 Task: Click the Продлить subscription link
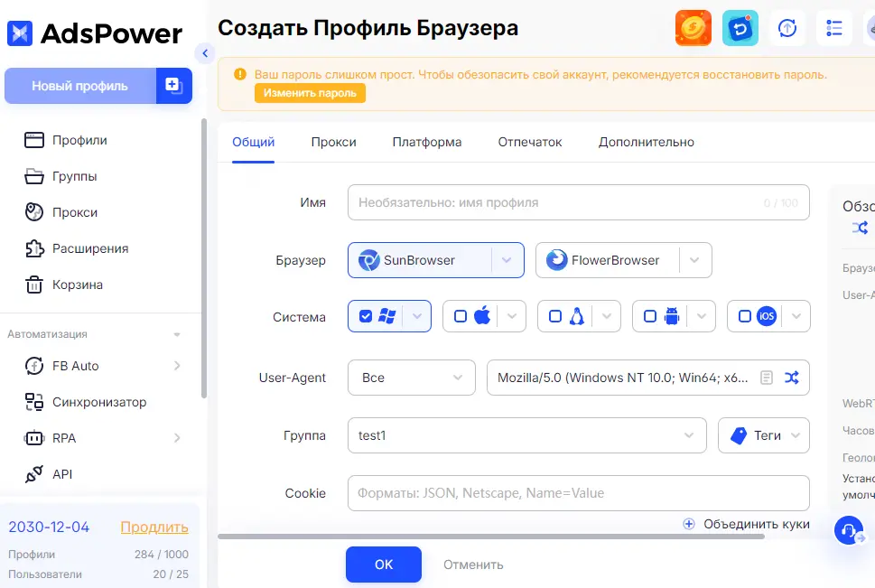tap(154, 527)
